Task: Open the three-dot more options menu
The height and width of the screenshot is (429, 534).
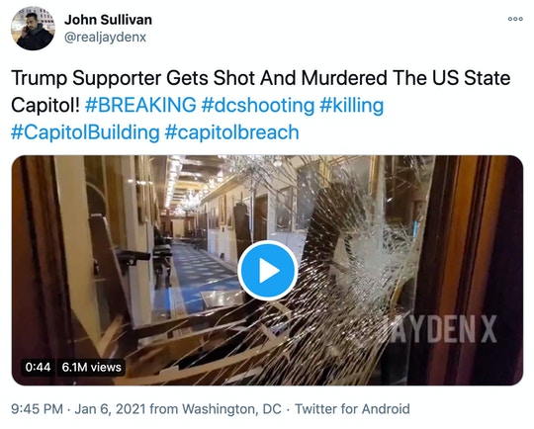Action: point(515,19)
